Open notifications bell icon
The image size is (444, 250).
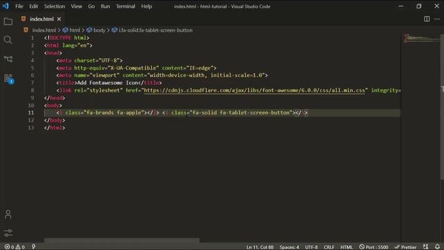tap(438, 247)
